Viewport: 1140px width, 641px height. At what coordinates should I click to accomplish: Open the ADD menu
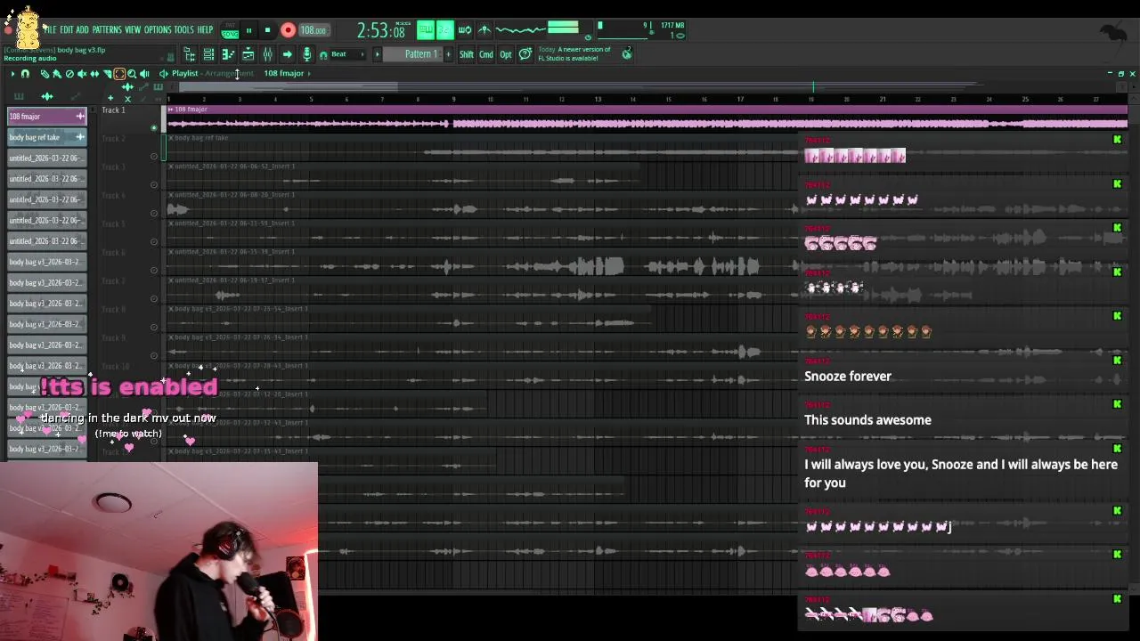pos(82,30)
